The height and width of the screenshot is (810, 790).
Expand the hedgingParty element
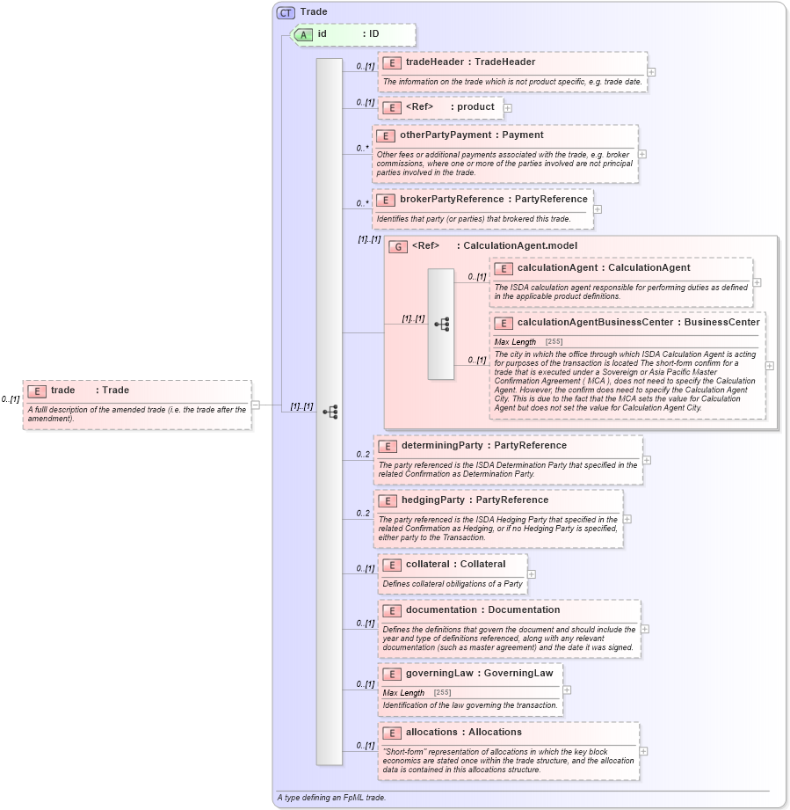point(627,519)
